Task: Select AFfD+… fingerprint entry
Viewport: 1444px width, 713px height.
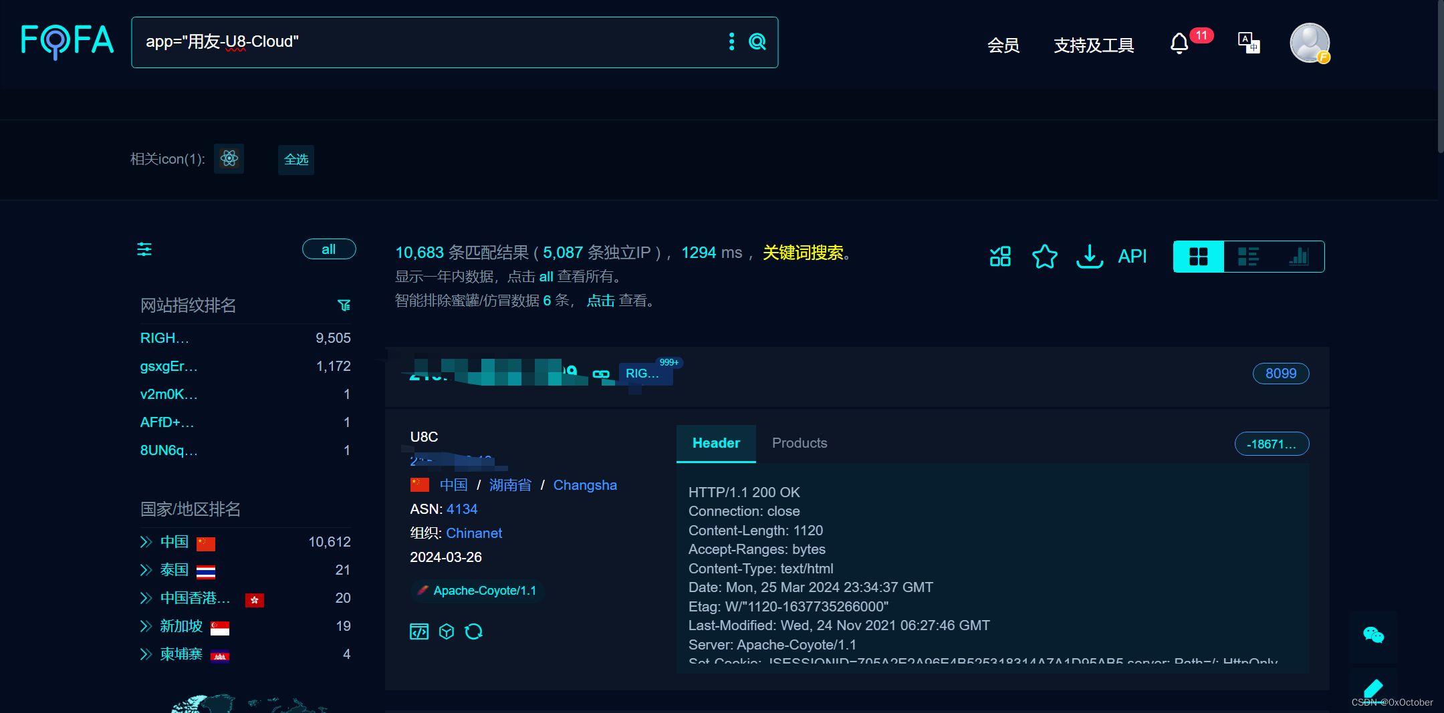Action: tap(167, 422)
